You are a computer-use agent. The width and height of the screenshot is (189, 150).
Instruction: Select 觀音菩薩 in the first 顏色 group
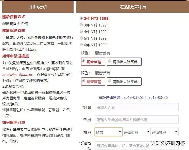[93, 62]
